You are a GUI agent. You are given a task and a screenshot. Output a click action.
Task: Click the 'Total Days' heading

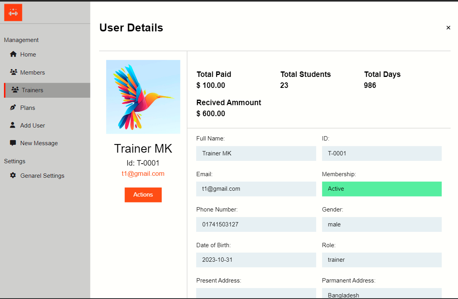pos(383,74)
